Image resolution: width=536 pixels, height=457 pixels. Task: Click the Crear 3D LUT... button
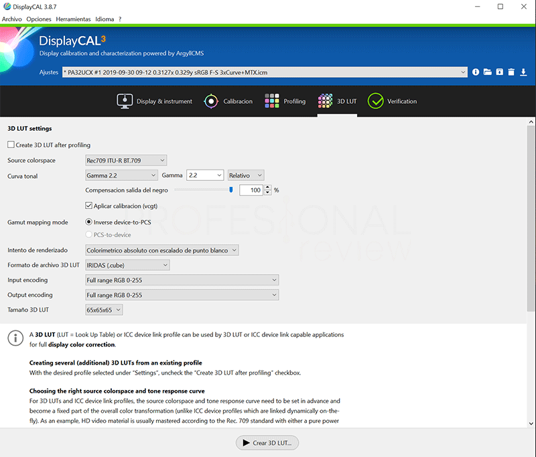pos(267,443)
